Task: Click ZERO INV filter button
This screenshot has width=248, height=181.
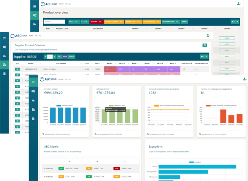Action: click(96, 22)
